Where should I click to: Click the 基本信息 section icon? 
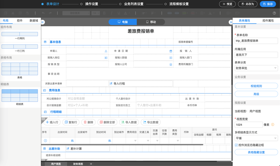click(45, 42)
